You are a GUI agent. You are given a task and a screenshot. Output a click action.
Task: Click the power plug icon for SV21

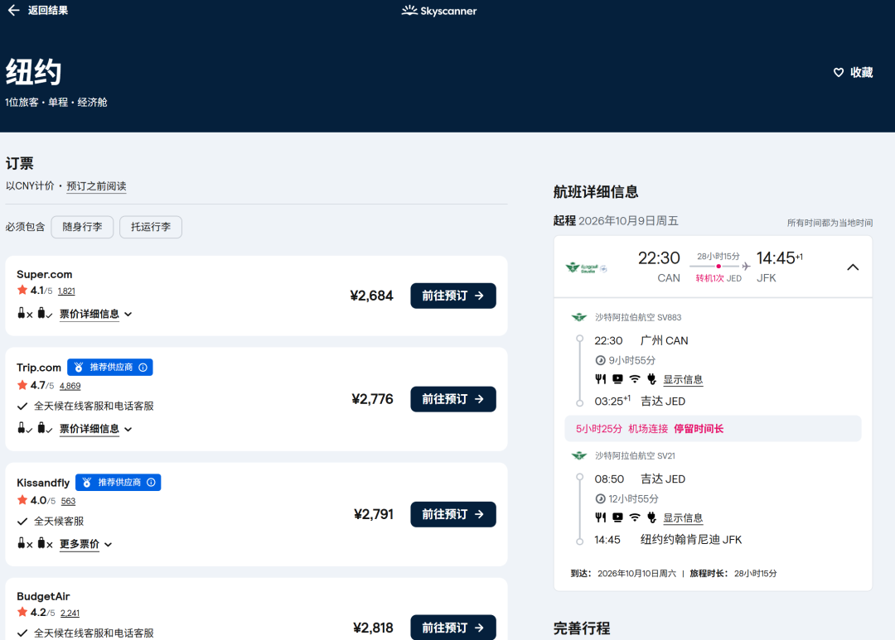[652, 517]
